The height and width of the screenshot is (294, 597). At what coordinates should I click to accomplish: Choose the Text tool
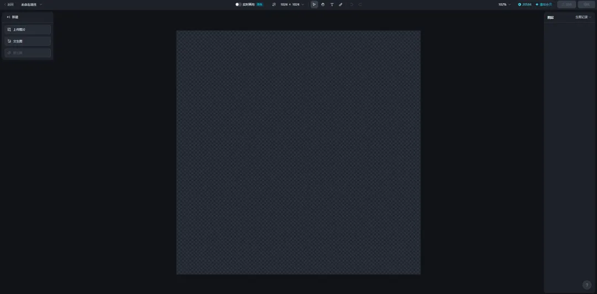(332, 4)
